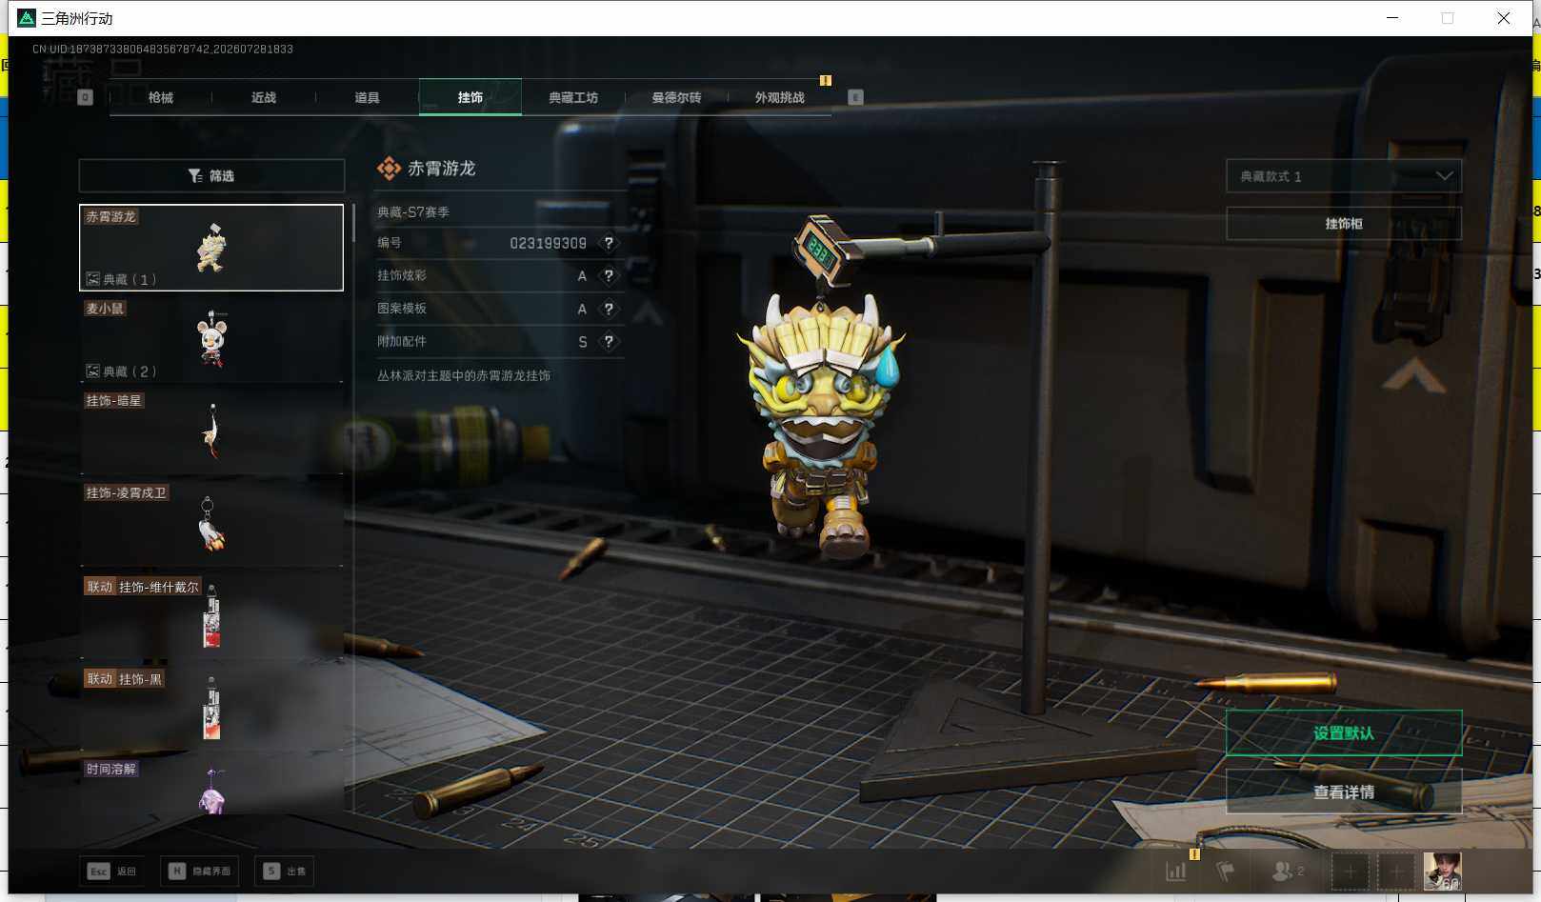The height and width of the screenshot is (902, 1541).
Task: Open the player avatar portrait
Action: coord(1442,871)
